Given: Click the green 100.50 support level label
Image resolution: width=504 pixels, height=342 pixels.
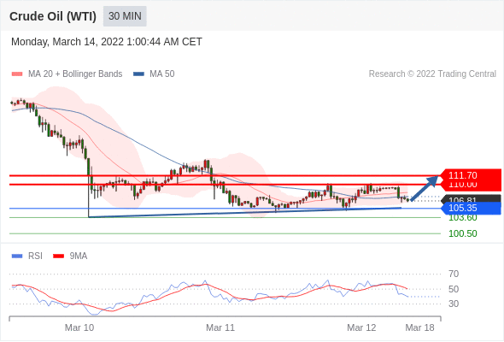Looking at the screenshot, I should pos(463,233).
